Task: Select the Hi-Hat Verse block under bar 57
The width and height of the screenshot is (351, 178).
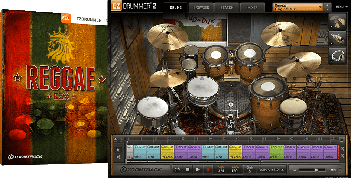Action: point(222,152)
